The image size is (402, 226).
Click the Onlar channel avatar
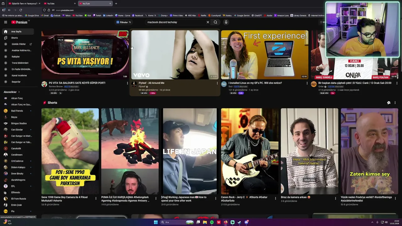point(314,84)
